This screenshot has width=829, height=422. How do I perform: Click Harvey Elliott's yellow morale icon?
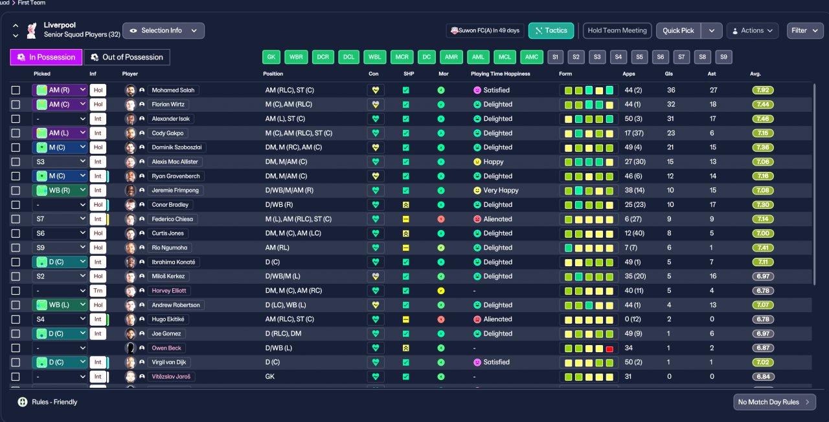pos(441,291)
